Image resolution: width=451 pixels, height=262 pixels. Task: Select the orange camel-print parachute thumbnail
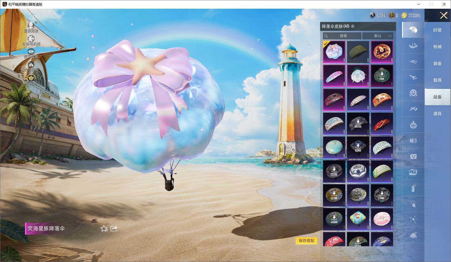tap(382, 100)
